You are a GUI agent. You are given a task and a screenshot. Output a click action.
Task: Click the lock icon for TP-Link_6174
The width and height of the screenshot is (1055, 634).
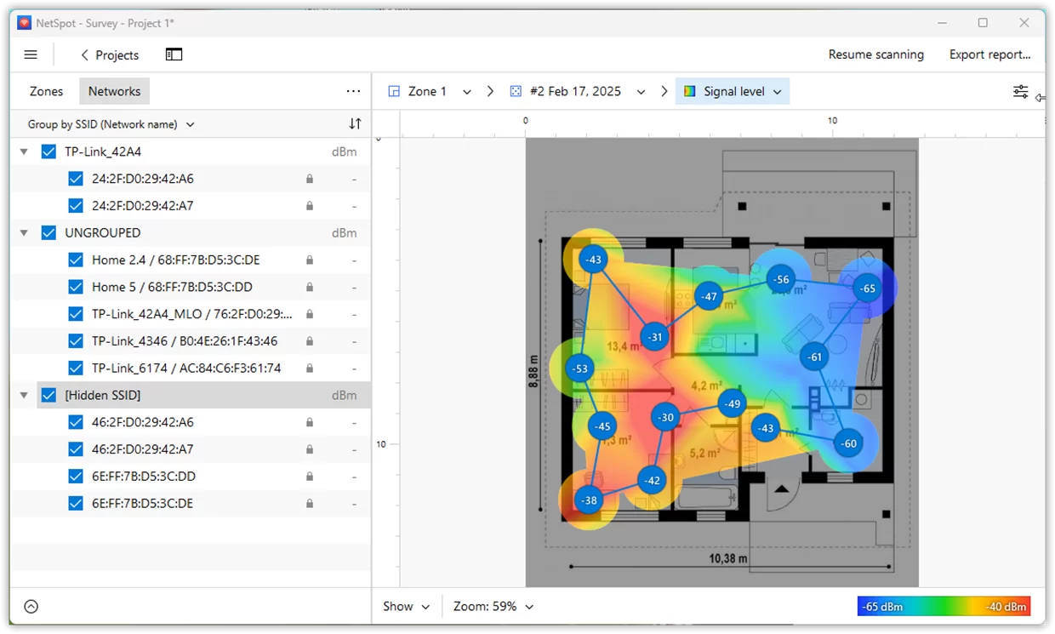[x=310, y=368]
